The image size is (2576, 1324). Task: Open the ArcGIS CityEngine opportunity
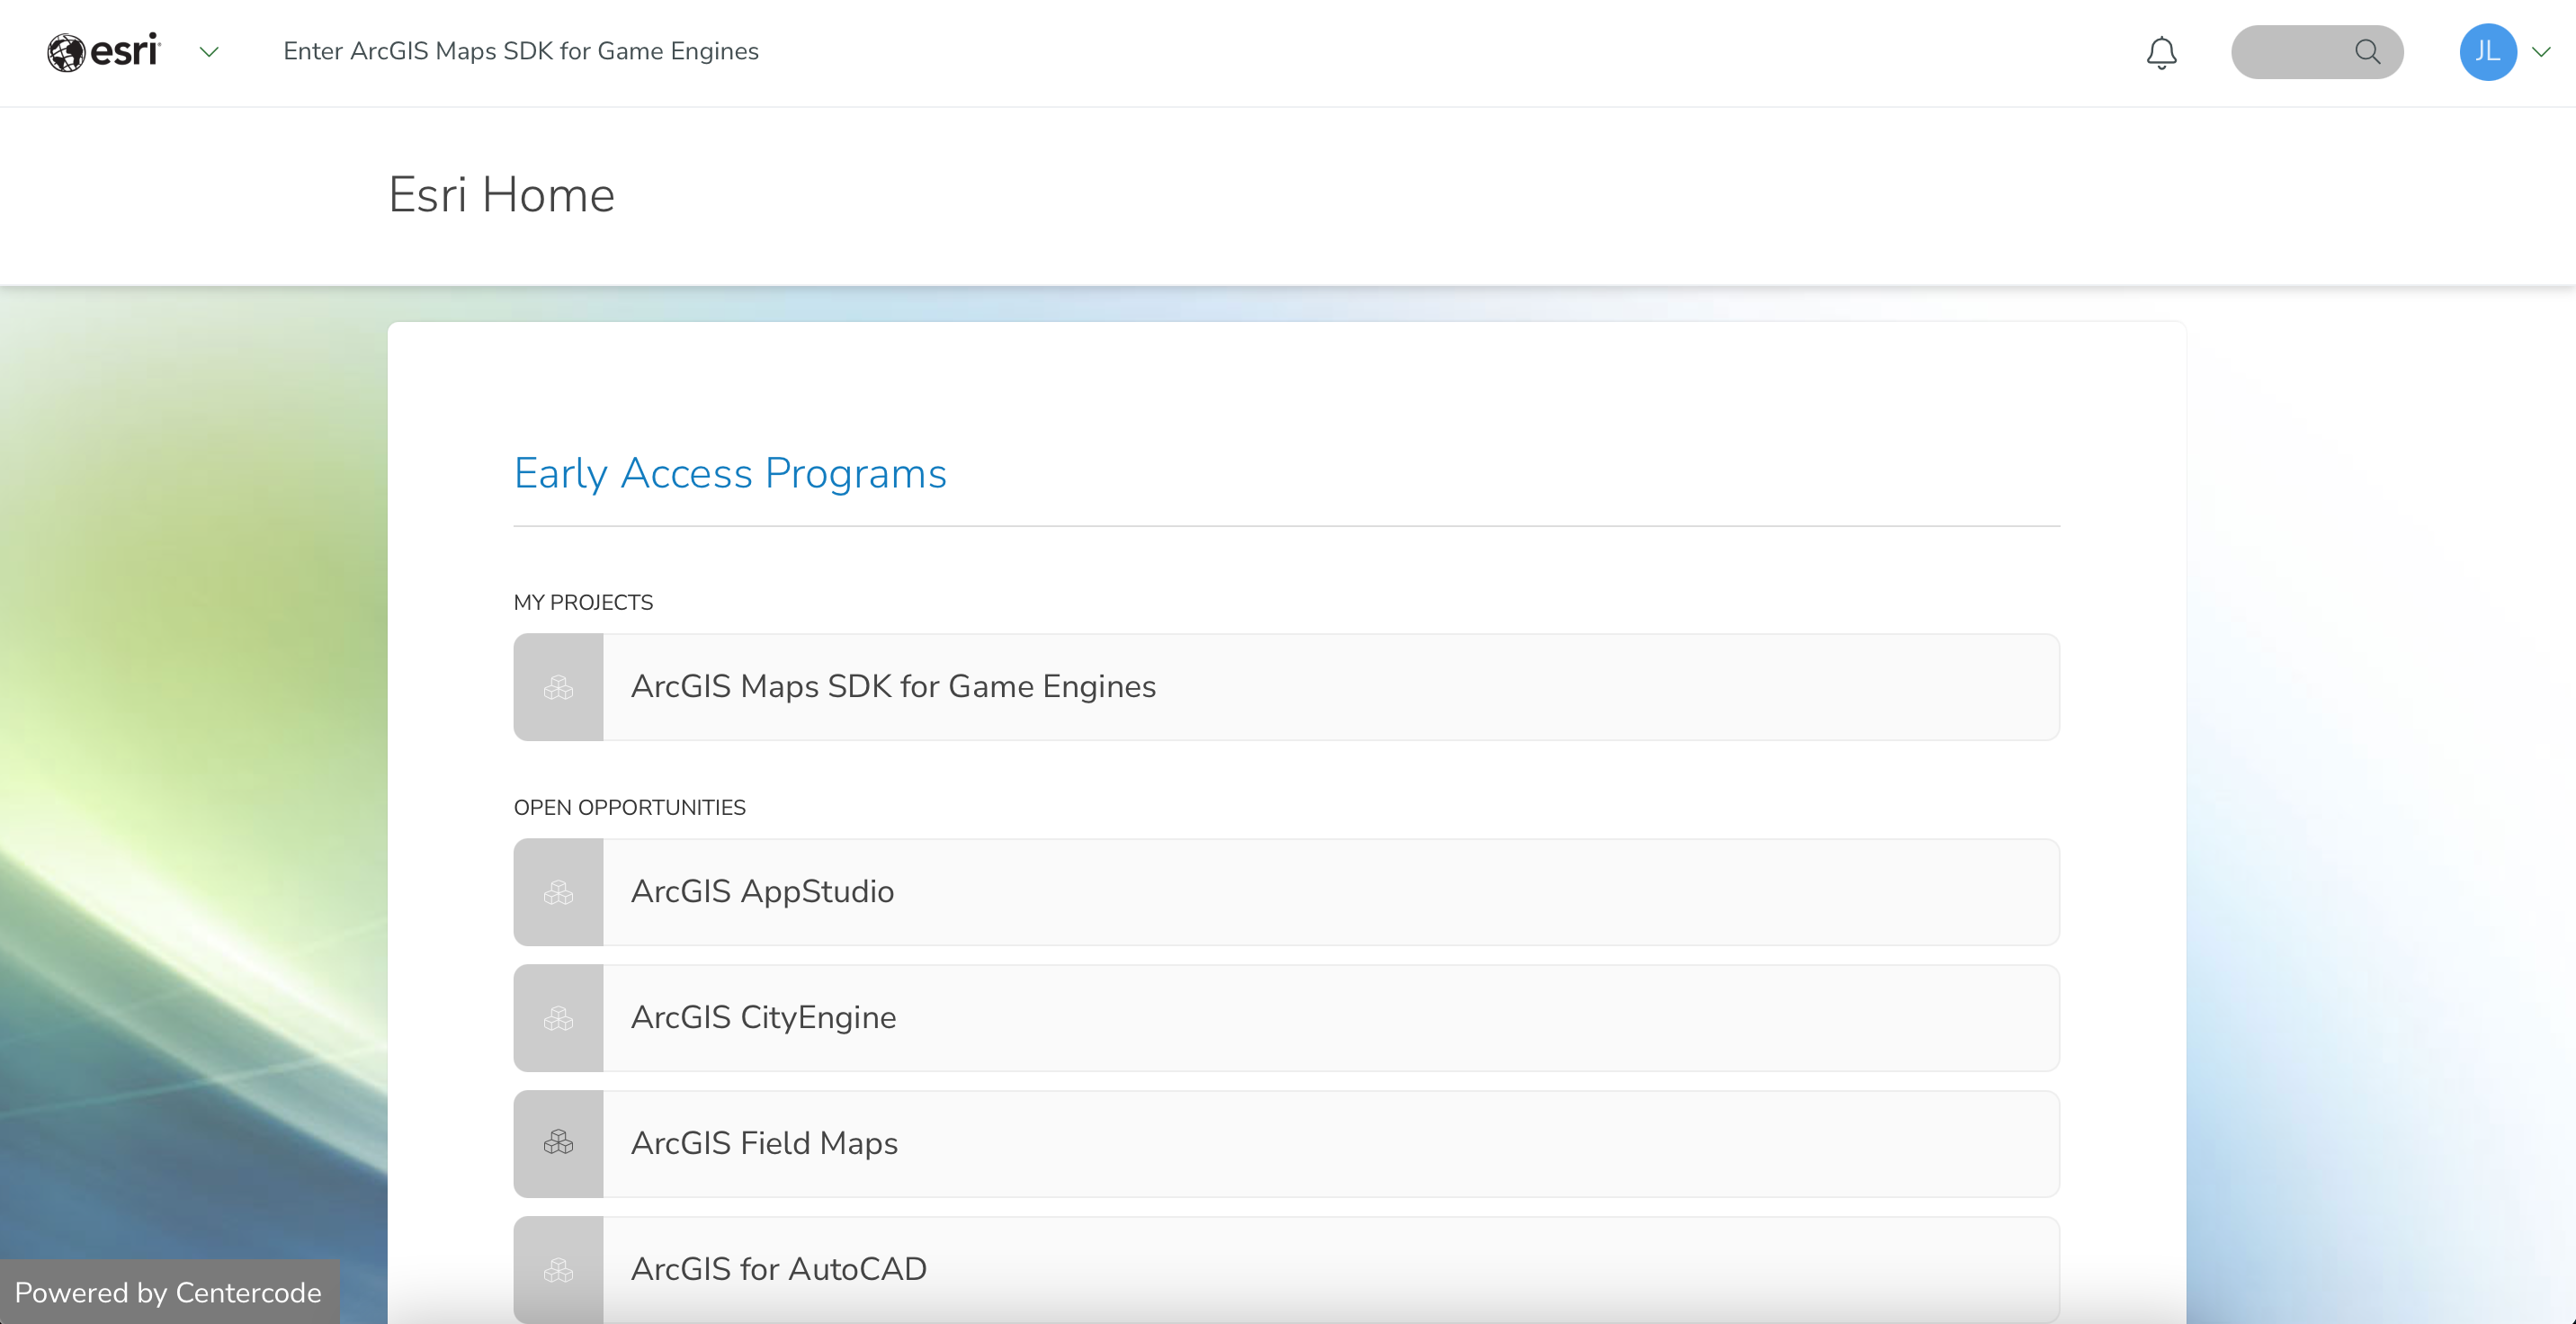click(x=1286, y=1018)
